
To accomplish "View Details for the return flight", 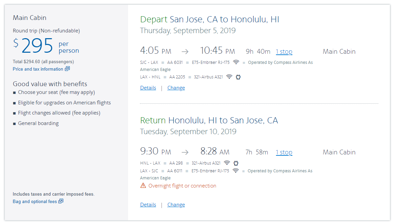I will pyautogui.click(x=148, y=205).
